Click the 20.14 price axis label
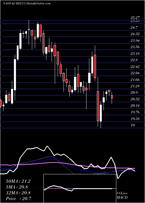This screenshot has height=203, width=145. coord(135,106)
